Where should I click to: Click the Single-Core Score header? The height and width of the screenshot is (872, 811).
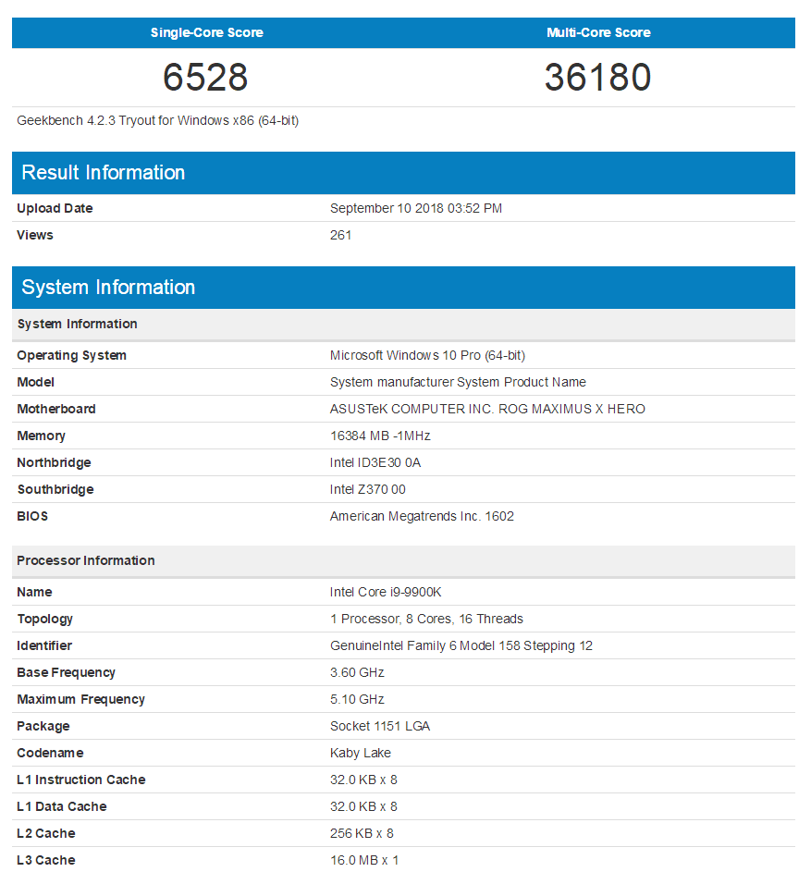[x=207, y=32]
